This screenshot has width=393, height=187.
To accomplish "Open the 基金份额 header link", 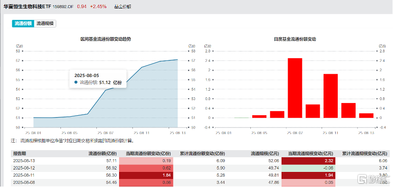I will 123,7.
